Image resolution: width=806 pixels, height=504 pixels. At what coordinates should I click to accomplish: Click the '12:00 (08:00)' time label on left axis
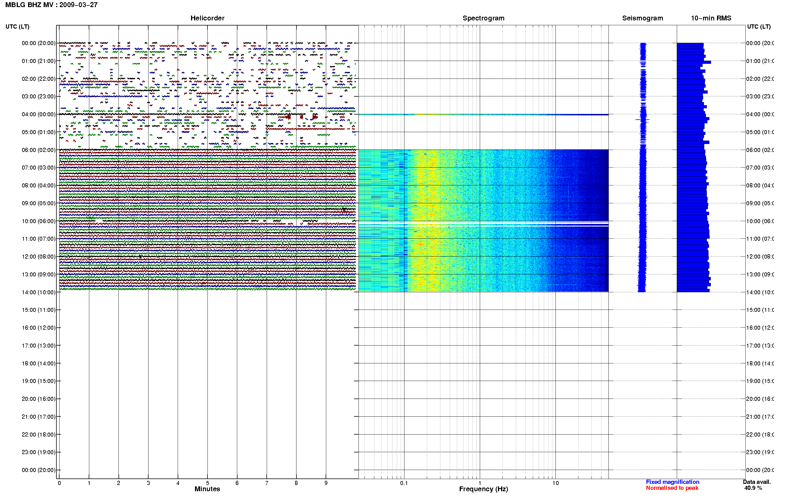[x=39, y=257]
